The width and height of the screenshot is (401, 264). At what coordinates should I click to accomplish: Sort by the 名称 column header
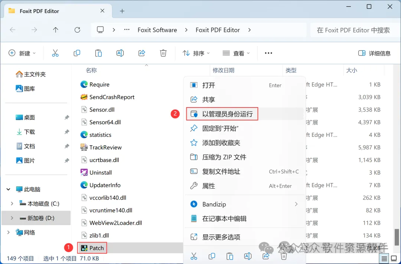[x=91, y=70]
